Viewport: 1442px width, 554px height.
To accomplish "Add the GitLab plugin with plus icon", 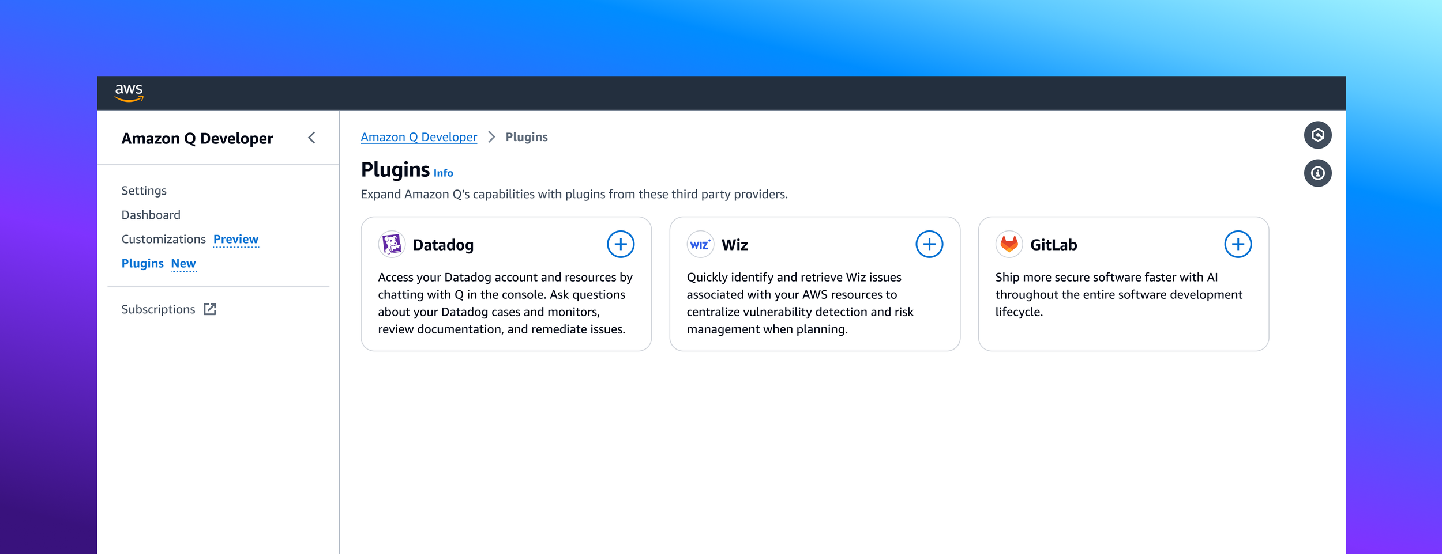I will click(1238, 244).
